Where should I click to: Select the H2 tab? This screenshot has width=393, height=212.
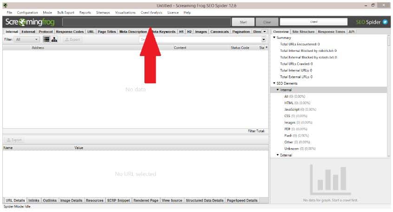[189, 31]
